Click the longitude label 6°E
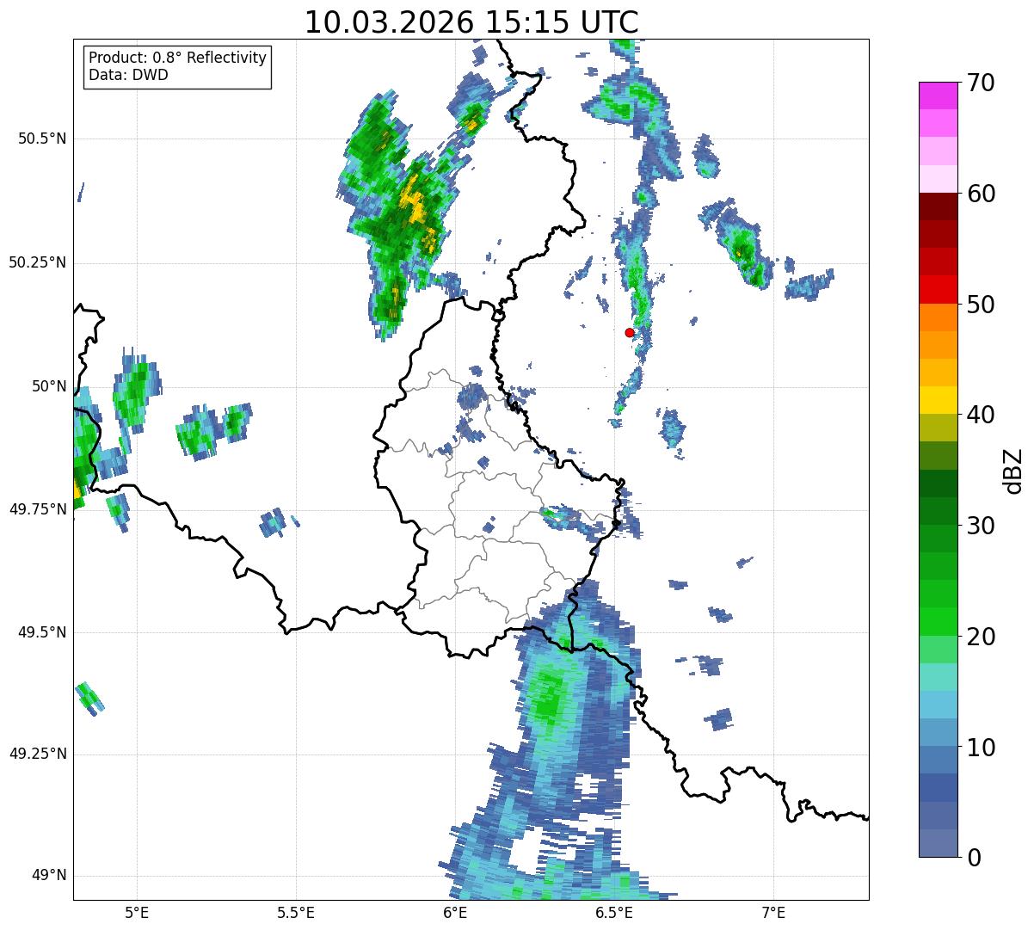1034x930 pixels. click(455, 912)
